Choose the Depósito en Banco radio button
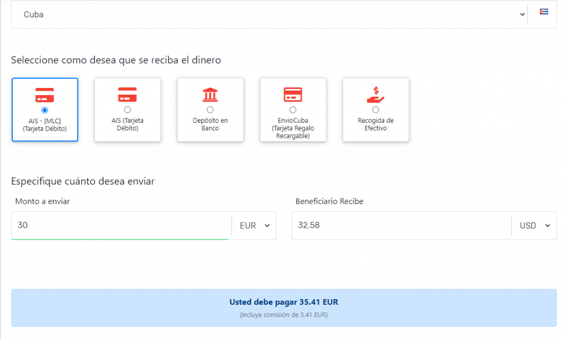This screenshot has height=339, width=566. (x=210, y=109)
